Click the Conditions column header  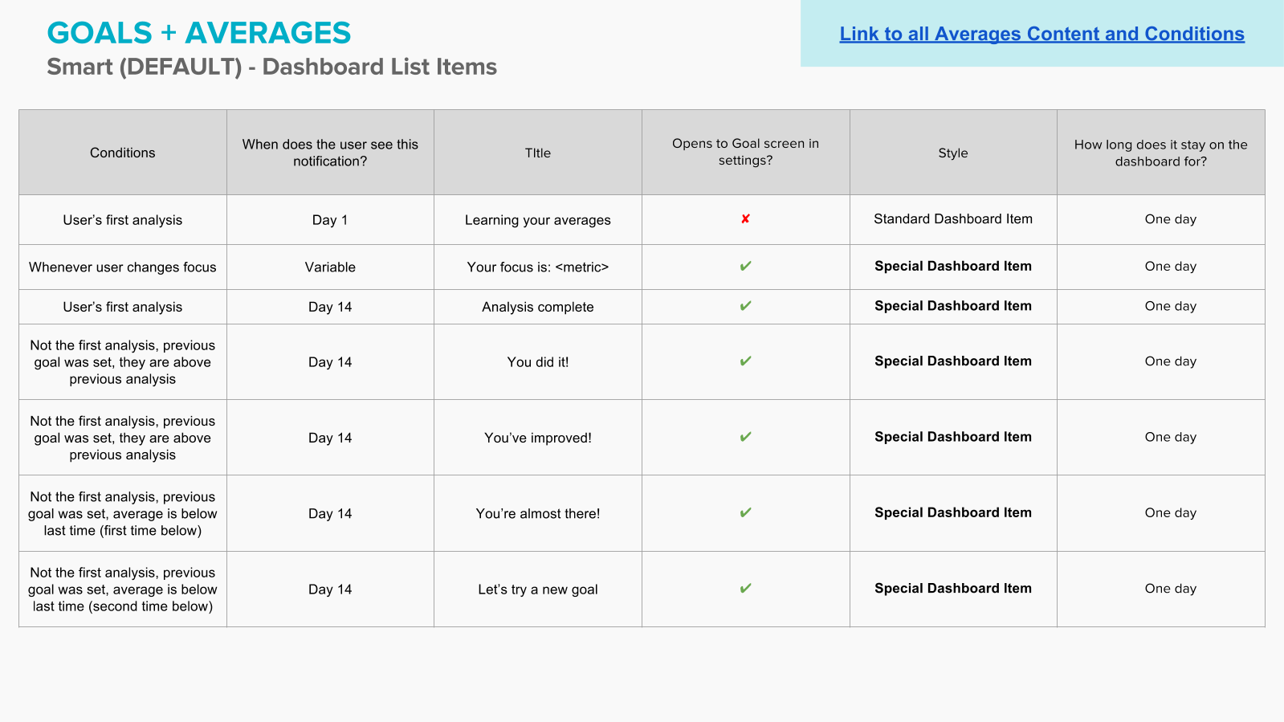(123, 153)
